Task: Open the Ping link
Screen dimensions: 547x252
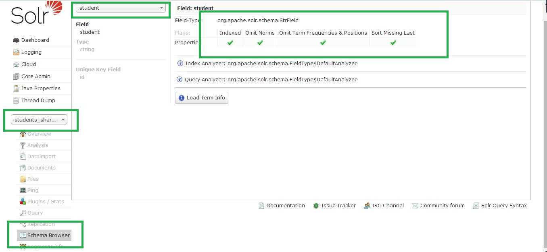Action: 33,190
